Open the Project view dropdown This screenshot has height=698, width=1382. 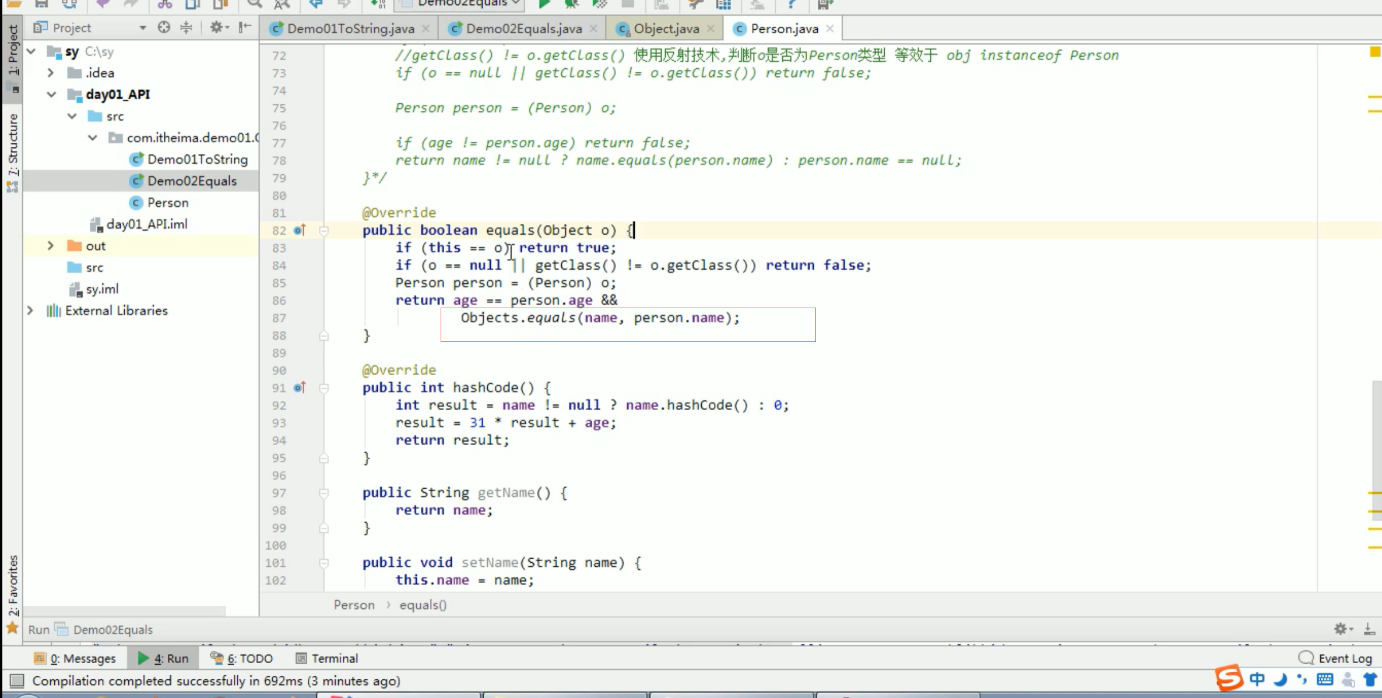click(x=142, y=28)
